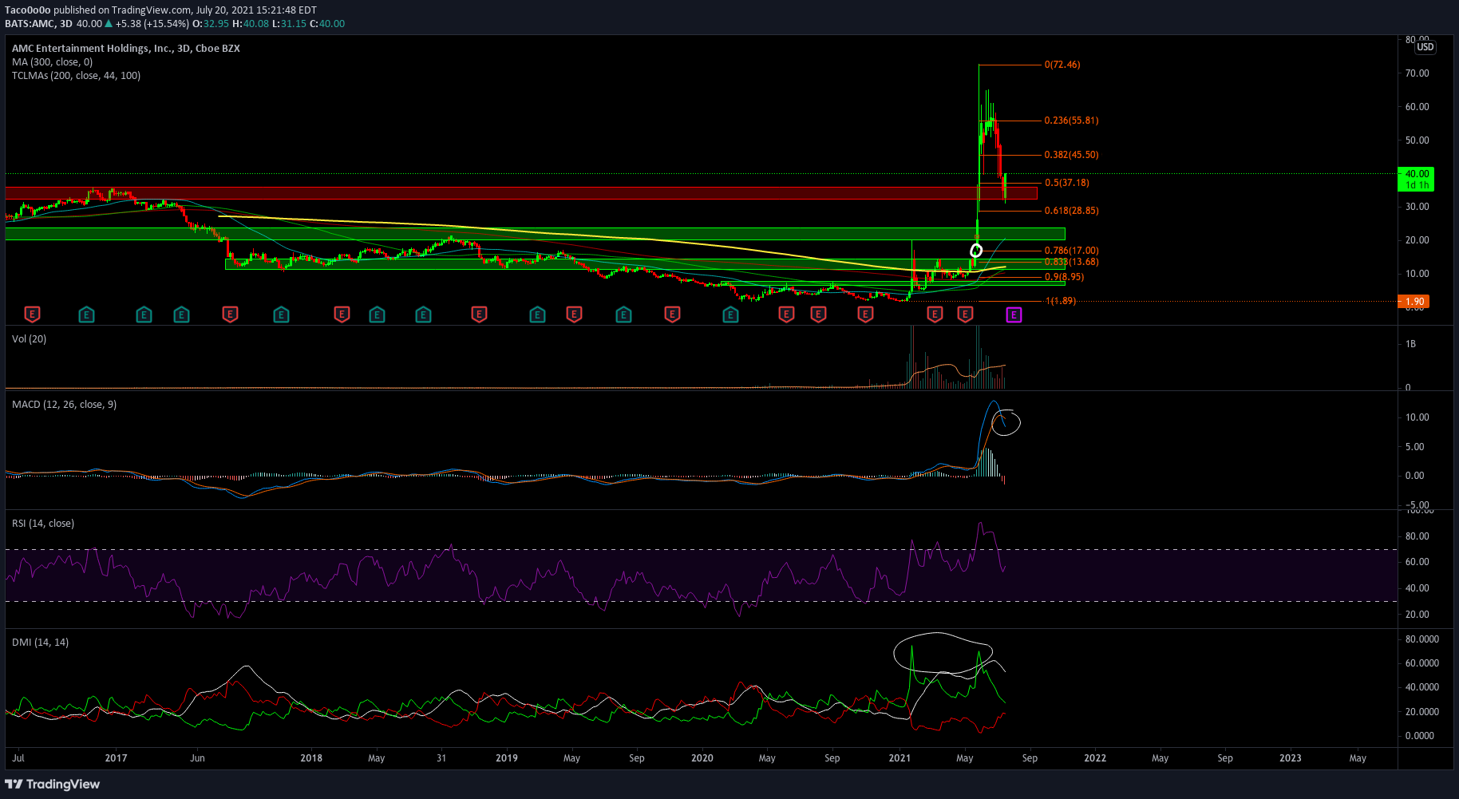Click the 0.5(37.18) Fibonacci label
Viewport: 1459px width, 799px height.
pos(1066,183)
